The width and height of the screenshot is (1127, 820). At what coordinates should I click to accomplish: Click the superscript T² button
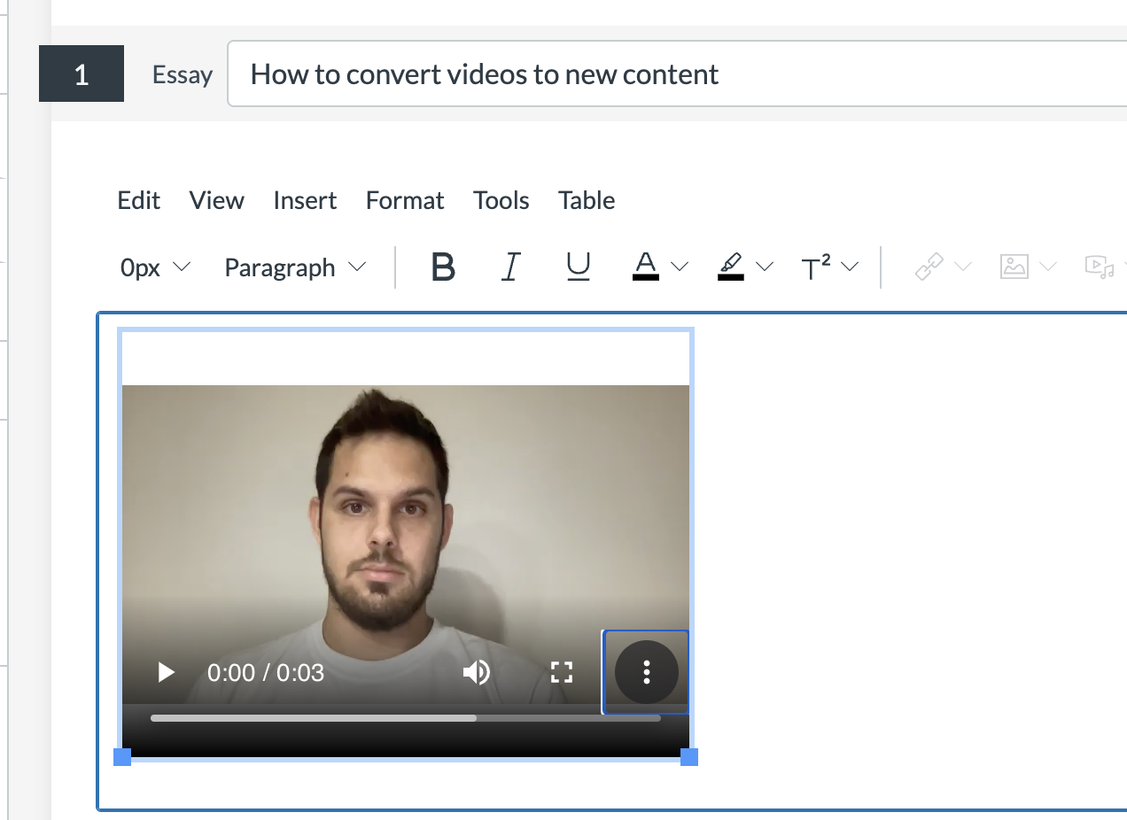[x=816, y=267]
